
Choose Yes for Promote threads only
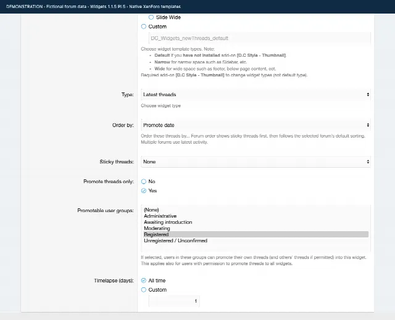[144, 191]
